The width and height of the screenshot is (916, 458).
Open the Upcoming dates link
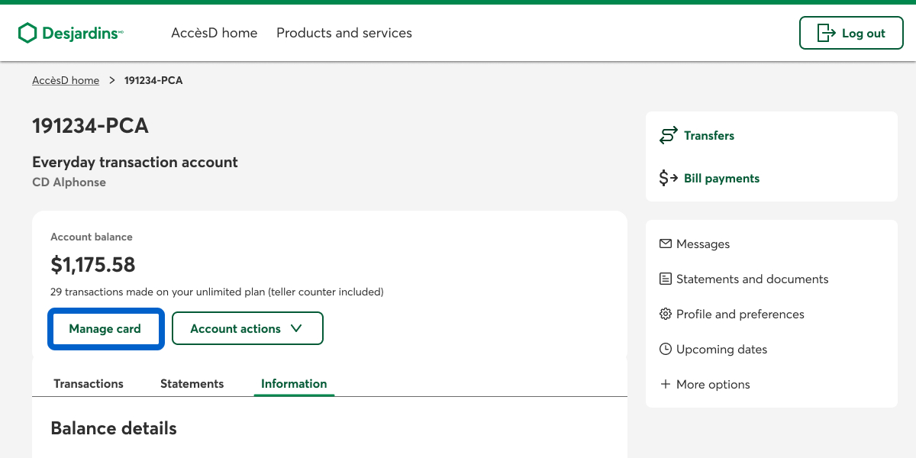[722, 349]
